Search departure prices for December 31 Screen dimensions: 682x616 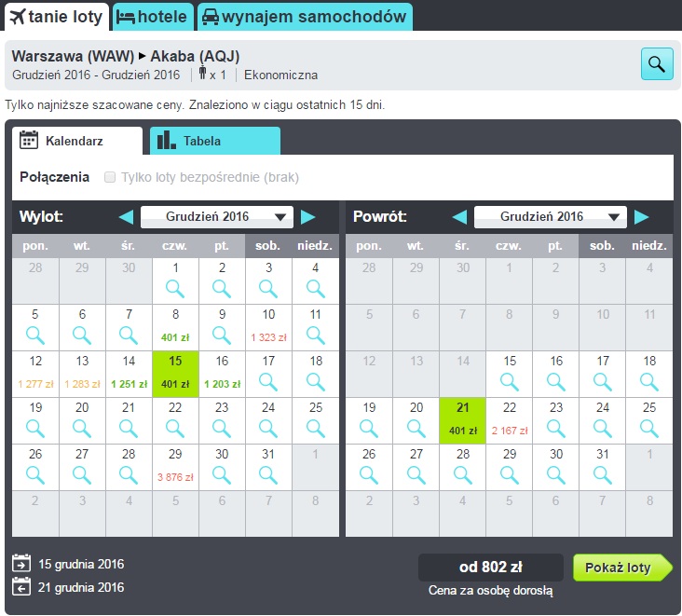pyautogui.click(x=268, y=475)
